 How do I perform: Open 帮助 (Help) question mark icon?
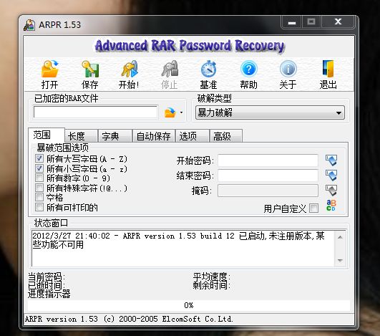[x=248, y=69]
